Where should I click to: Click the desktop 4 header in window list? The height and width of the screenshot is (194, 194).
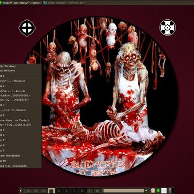point(21,115)
